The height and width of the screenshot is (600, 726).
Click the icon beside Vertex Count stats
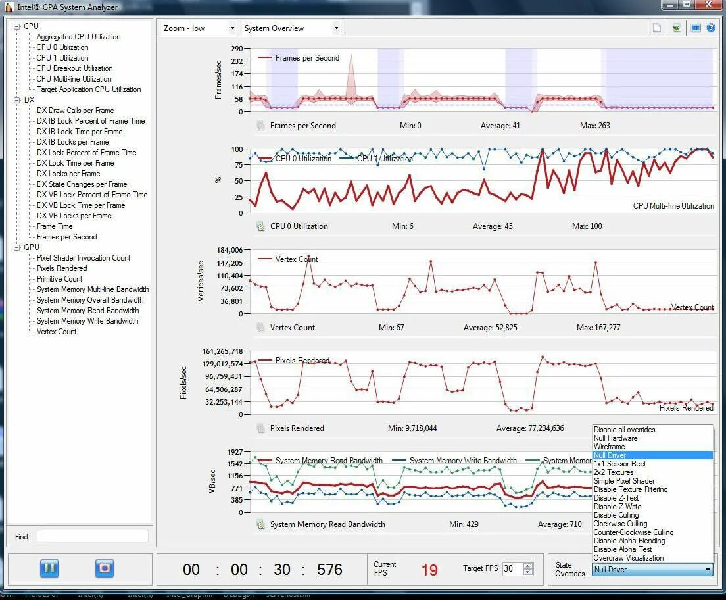click(x=260, y=328)
